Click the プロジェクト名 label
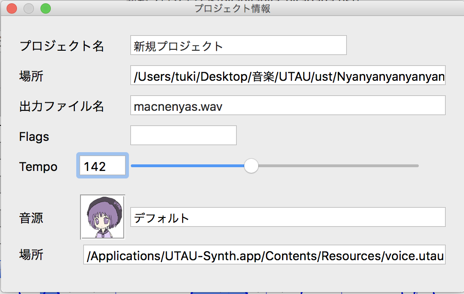Viewport: 464px width, 294px height. pos(62,46)
